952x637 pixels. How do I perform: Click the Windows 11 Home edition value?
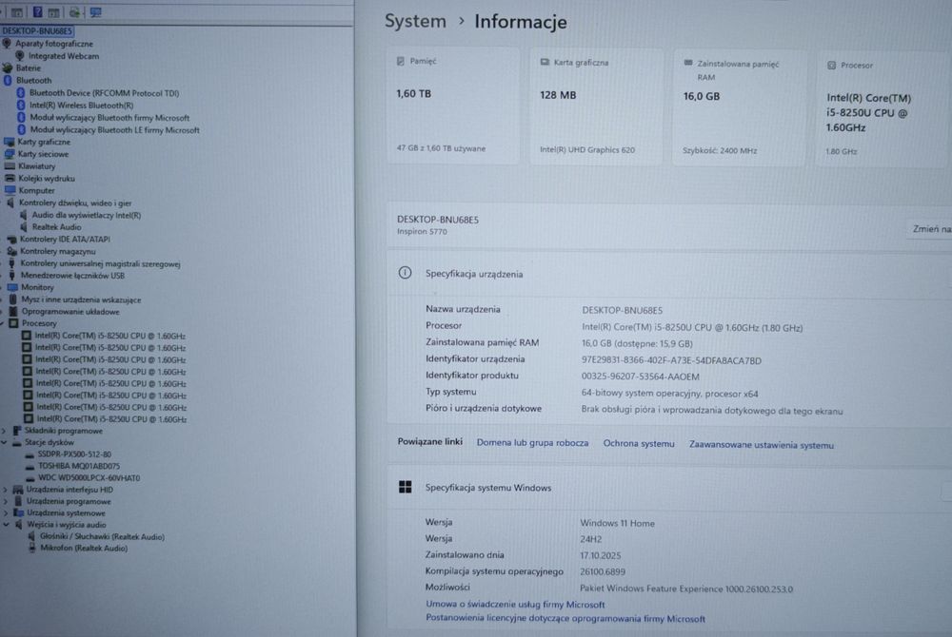(x=618, y=523)
